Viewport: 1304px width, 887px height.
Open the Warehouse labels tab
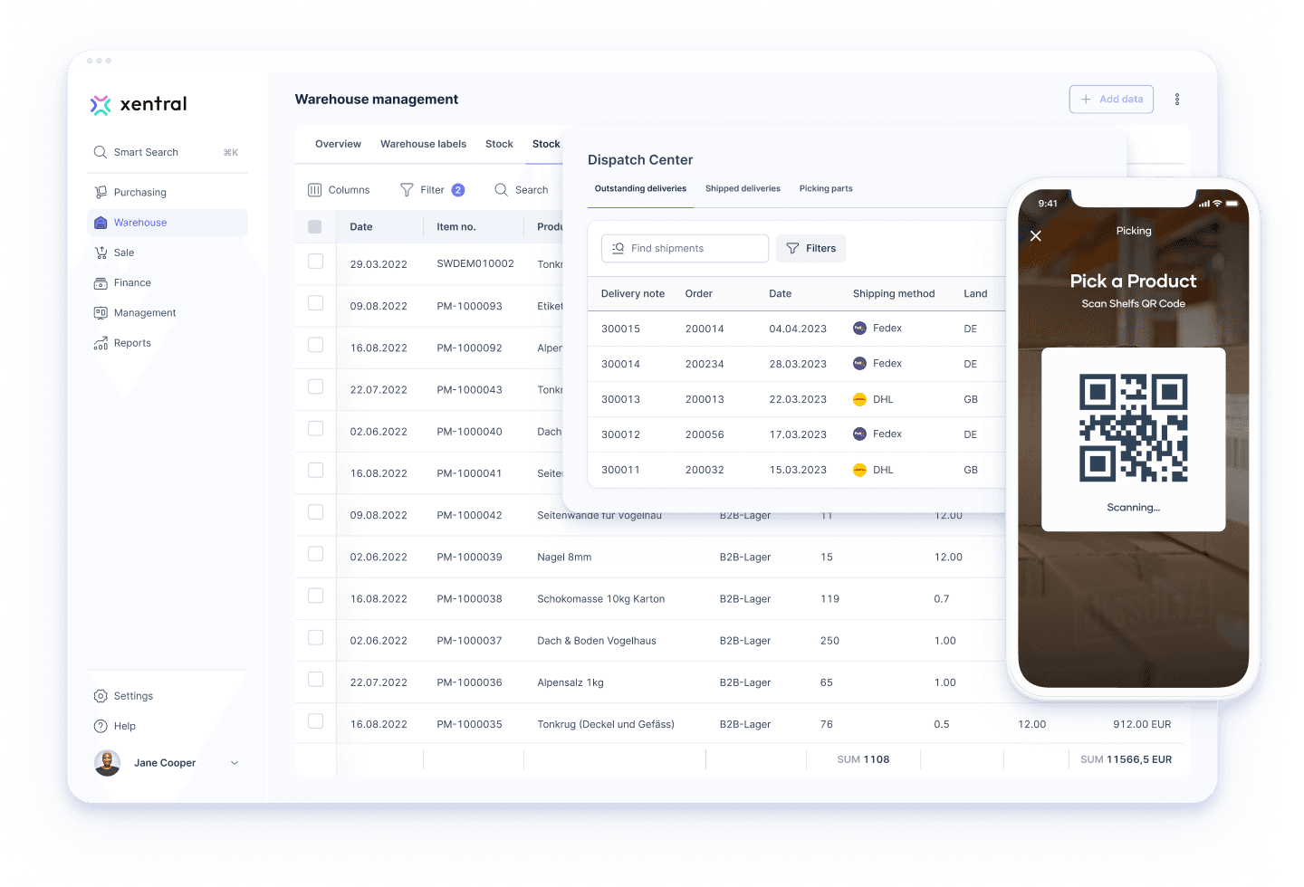click(423, 144)
